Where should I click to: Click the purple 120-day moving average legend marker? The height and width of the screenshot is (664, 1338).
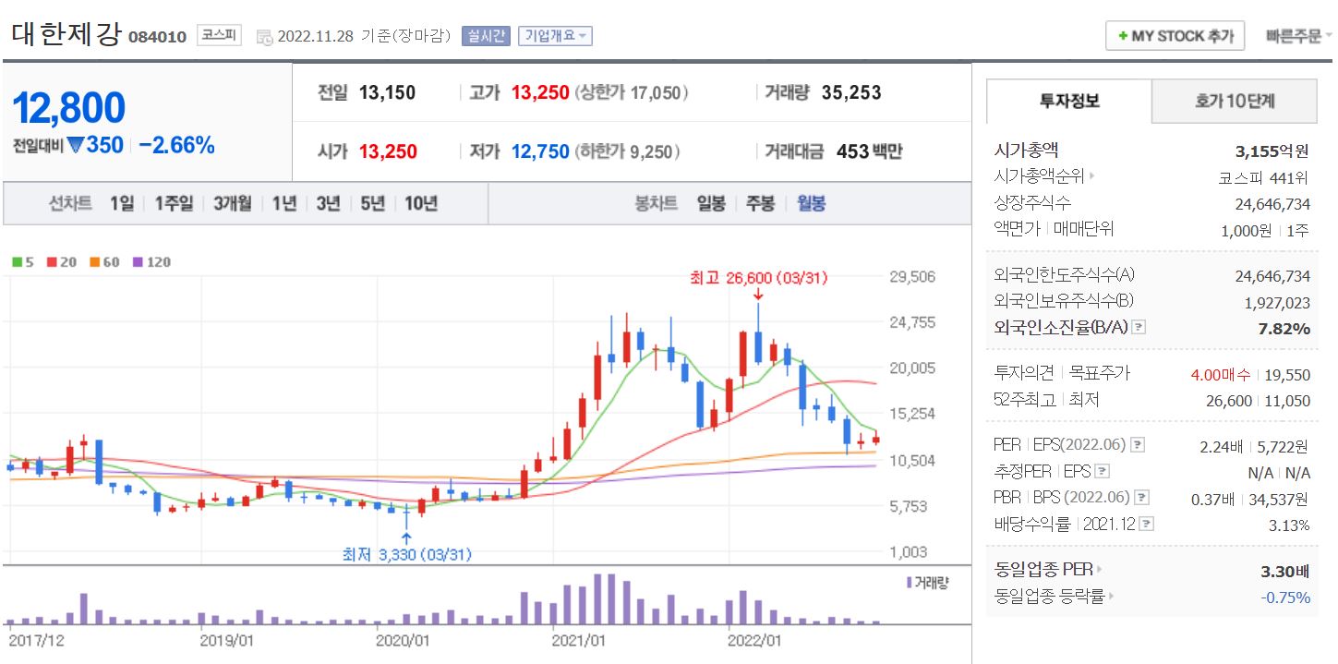pos(139,262)
